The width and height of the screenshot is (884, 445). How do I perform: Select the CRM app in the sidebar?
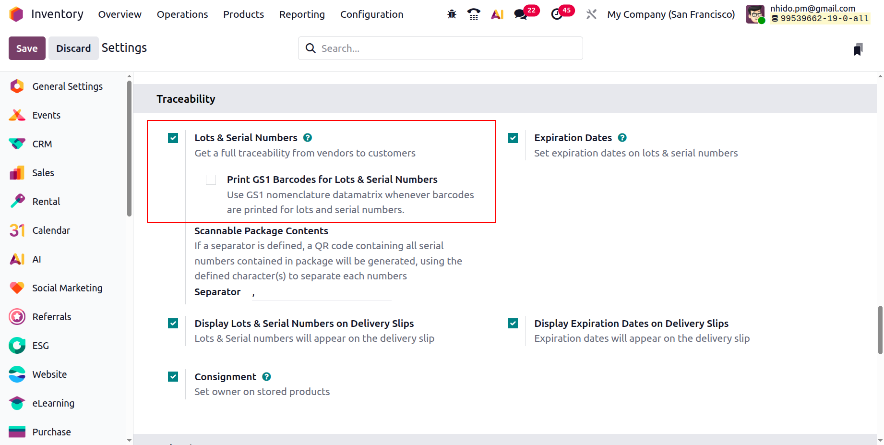pyautogui.click(x=42, y=144)
